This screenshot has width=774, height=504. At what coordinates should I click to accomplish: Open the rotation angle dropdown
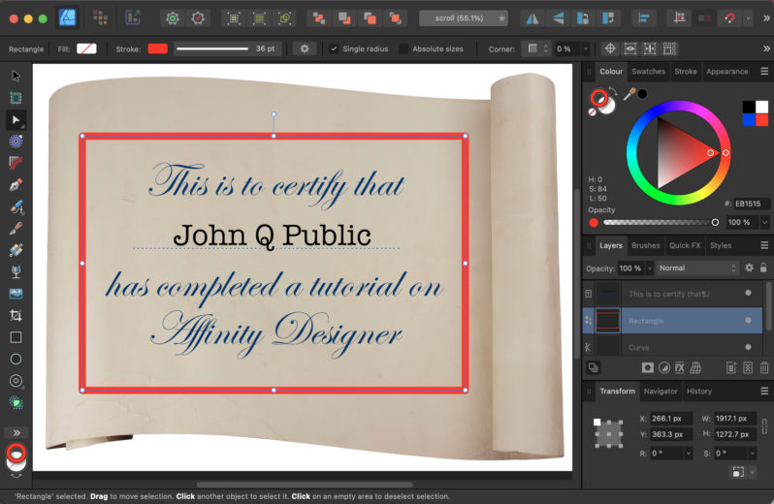pyautogui.click(x=688, y=454)
